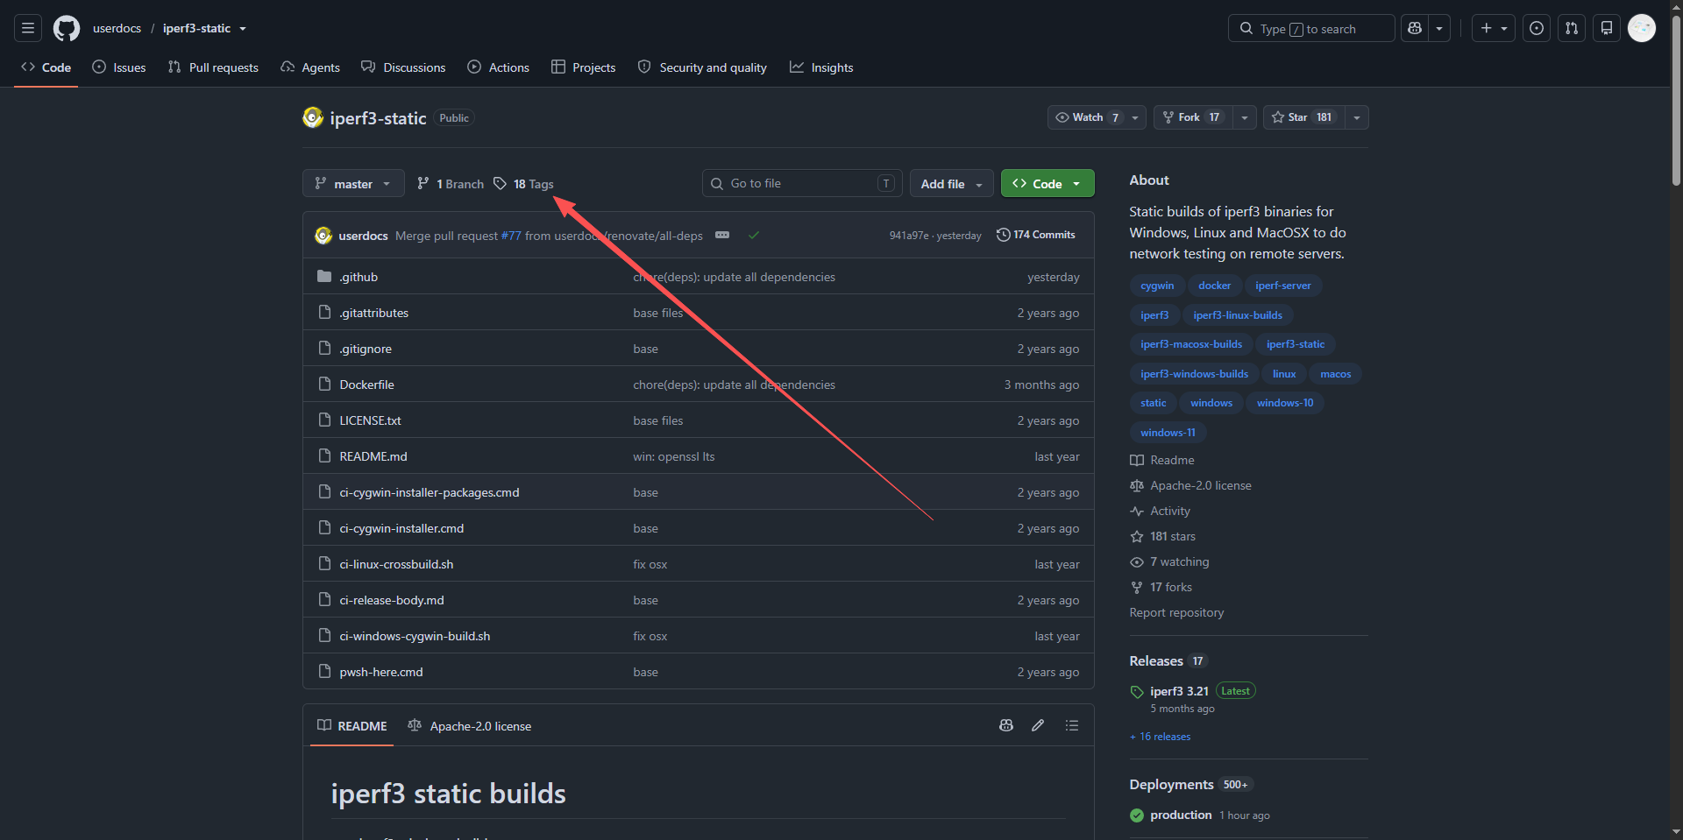This screenshot has width=1683, height=840.
Task: Open Copilot for the README file
Action: pos(1006,725)
